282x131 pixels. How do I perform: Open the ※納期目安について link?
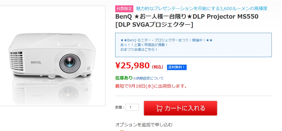click(x=148, y=78)
